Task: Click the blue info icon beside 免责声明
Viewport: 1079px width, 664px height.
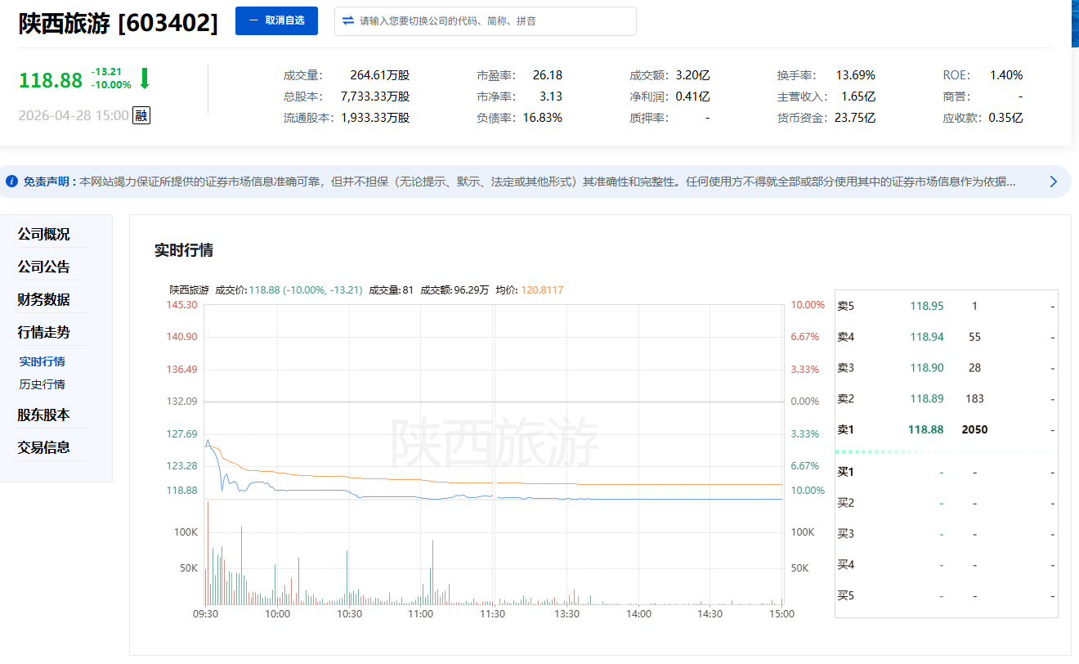Action: (x=11, y=182)
